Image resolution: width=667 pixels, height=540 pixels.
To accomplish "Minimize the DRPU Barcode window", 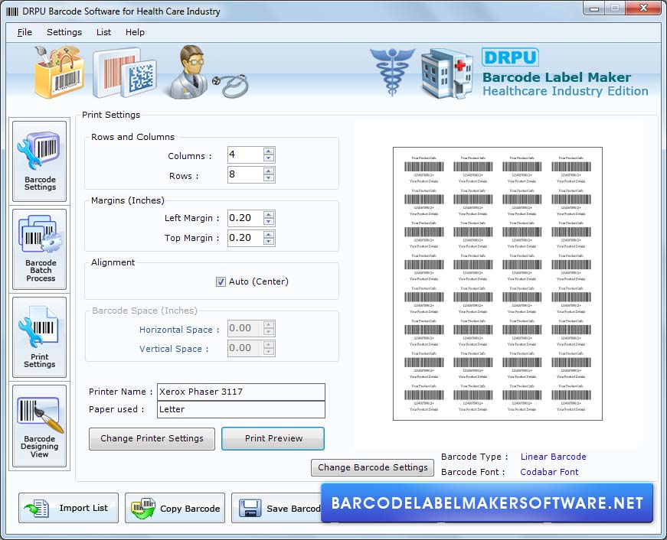I will 594,8.
